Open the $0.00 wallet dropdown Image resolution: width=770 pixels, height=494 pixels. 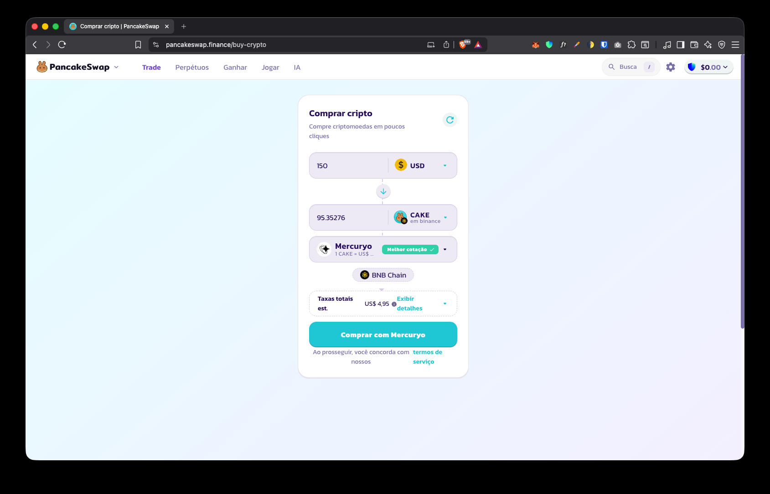coord(709,67)
